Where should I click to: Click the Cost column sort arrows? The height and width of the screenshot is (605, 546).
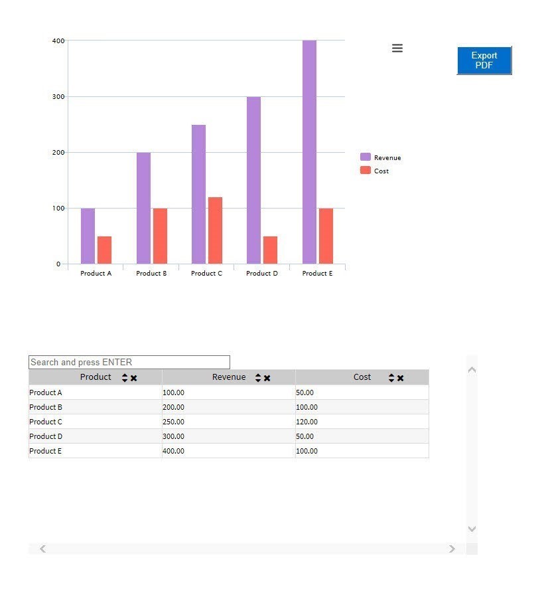coord(391,378)
